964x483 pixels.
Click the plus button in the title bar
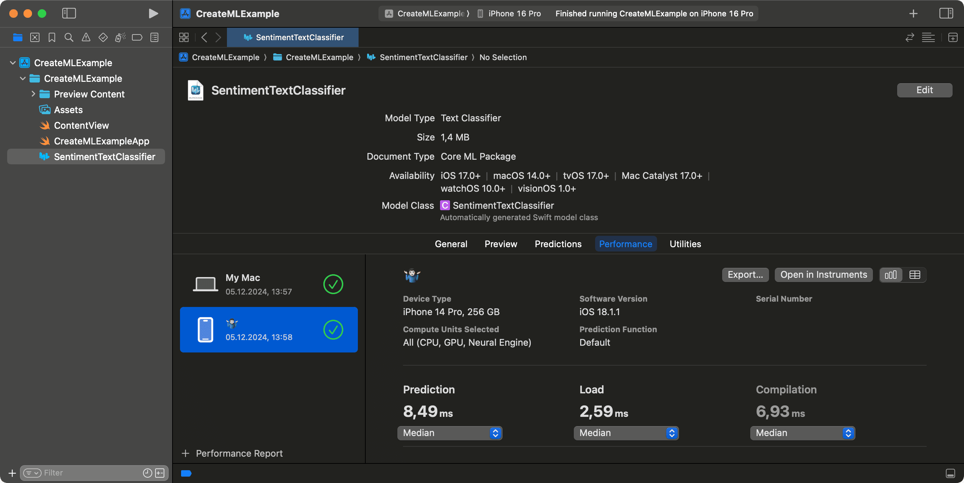tap(913, 14)
